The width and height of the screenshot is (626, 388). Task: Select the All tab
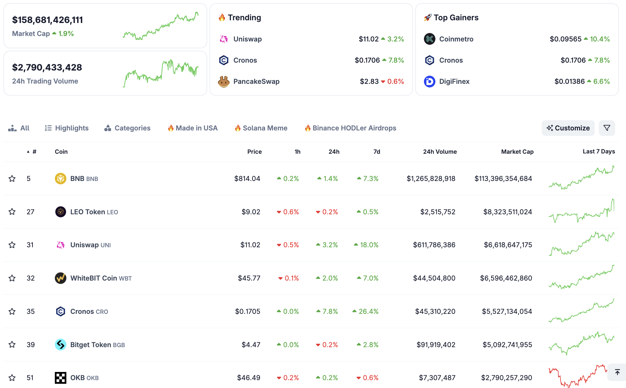(19, 128)
